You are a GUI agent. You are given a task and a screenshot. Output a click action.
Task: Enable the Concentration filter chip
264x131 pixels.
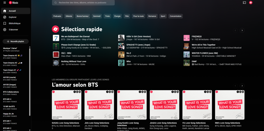(x=176, y=16)
